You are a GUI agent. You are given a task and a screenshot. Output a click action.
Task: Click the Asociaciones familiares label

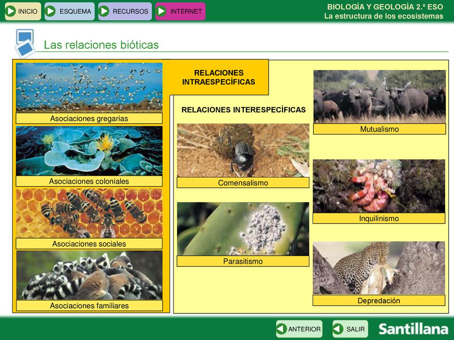click(89, 305)
